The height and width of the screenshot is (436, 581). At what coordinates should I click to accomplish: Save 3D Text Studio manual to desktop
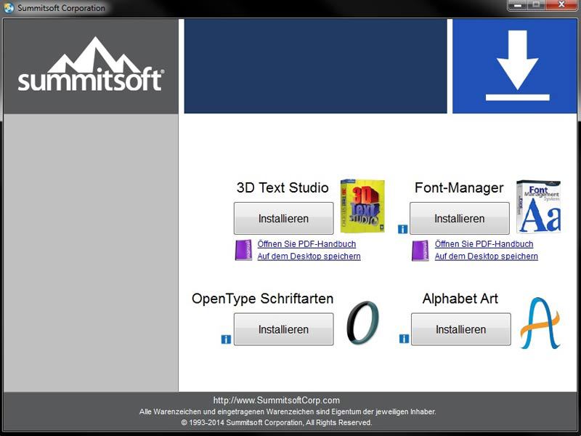tap(309, 257)
